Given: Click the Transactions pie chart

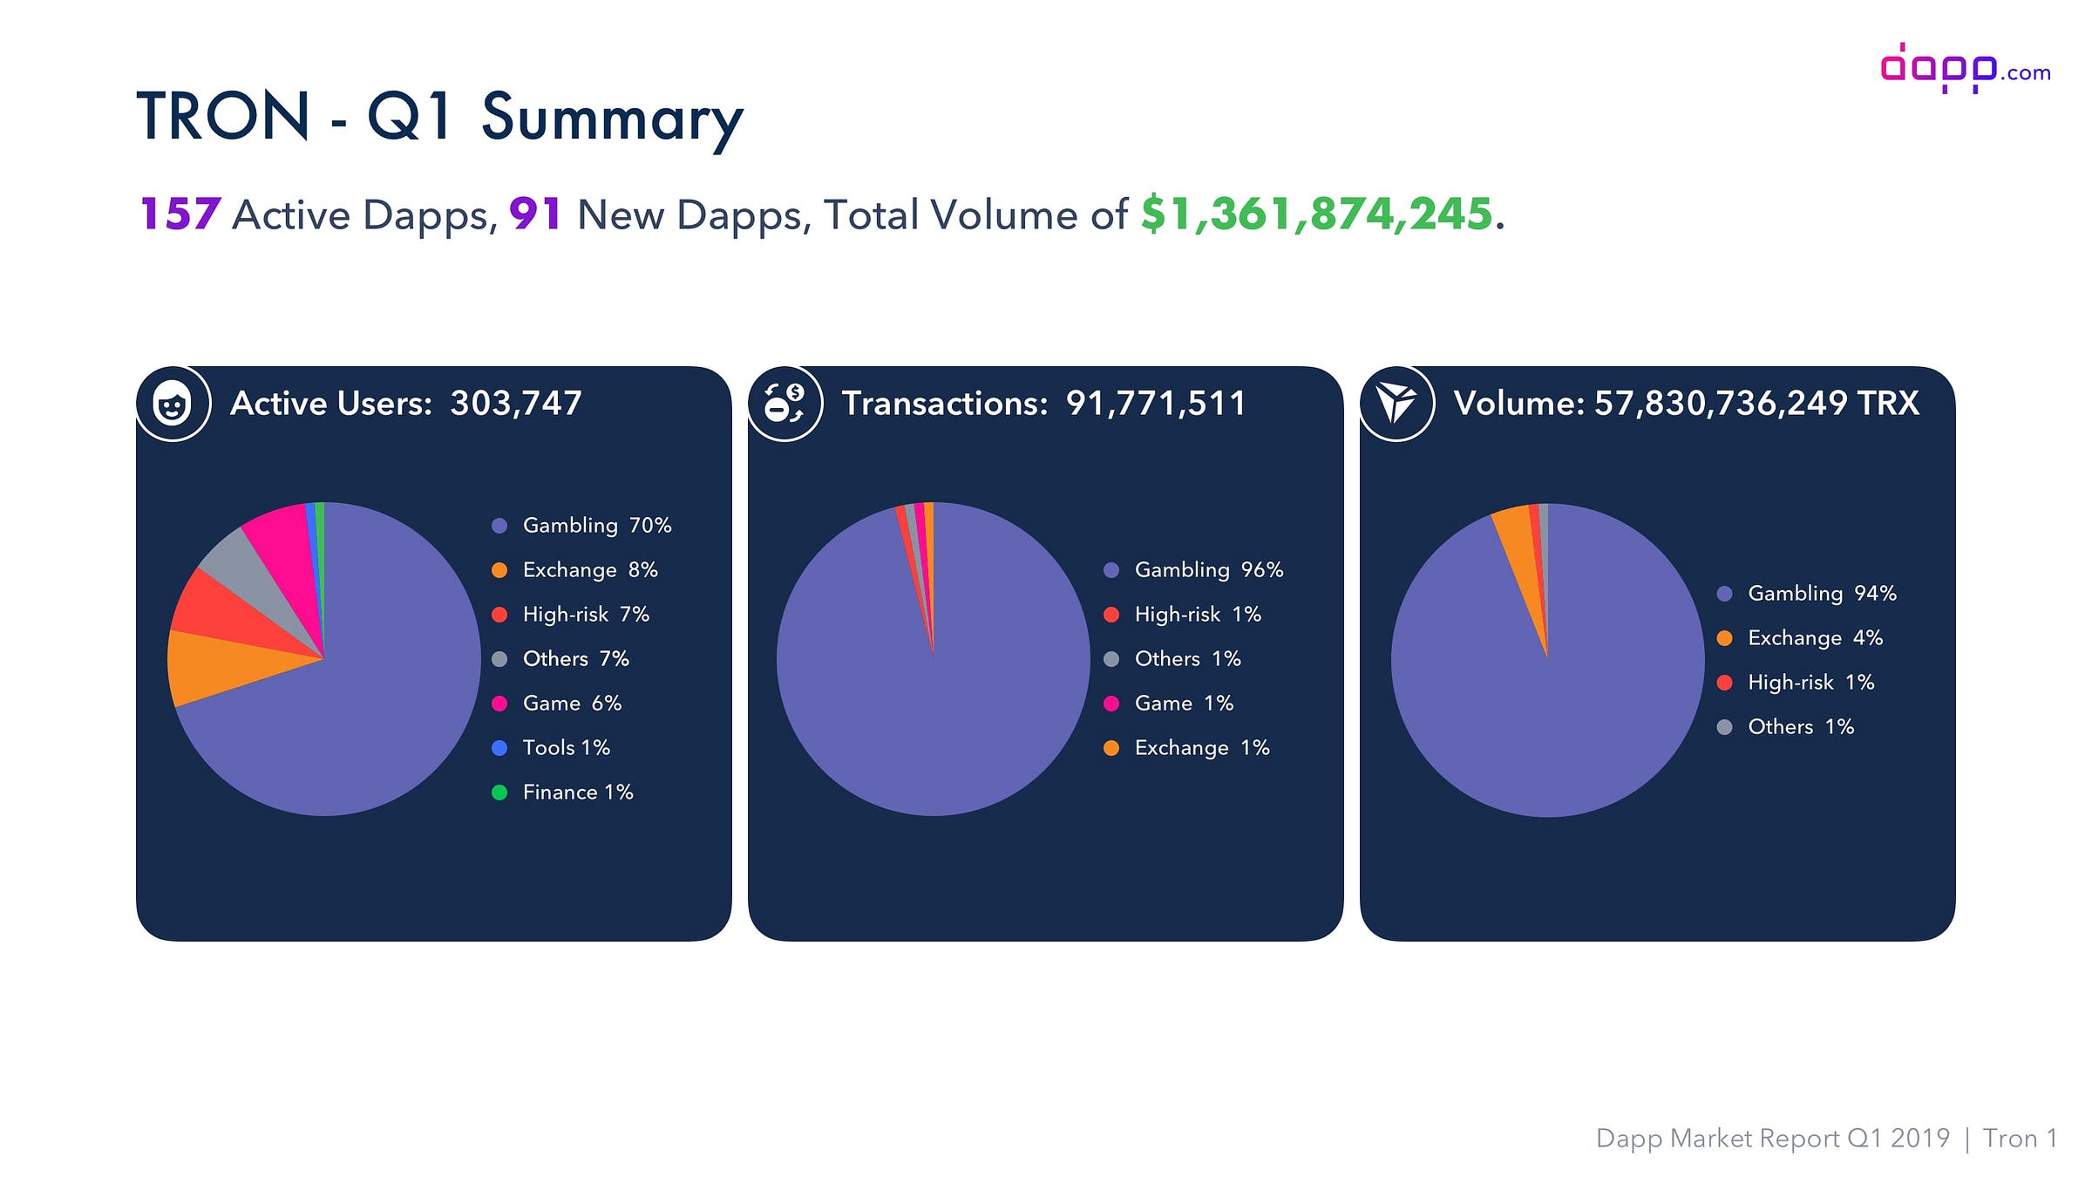Looking at the screenshot, I should click(933, 659).
